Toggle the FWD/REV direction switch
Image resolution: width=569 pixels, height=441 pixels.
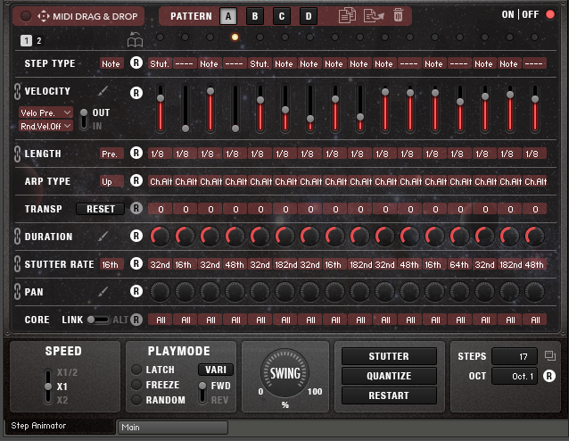(x=202, y=392)
